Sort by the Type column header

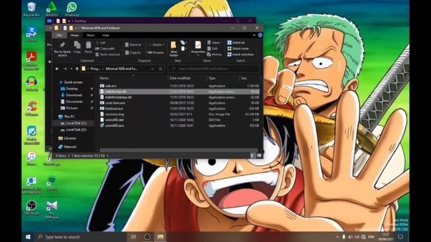tap(211, 78)
